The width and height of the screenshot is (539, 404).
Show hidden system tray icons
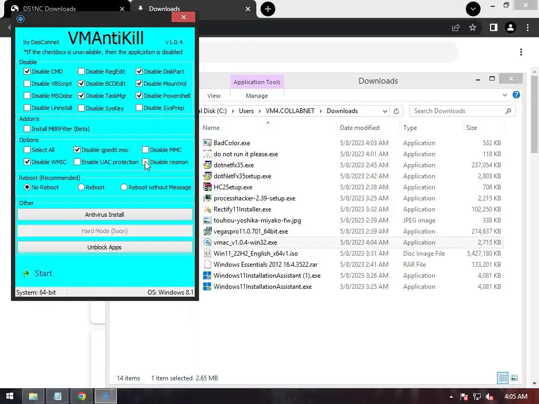point(451,397)
